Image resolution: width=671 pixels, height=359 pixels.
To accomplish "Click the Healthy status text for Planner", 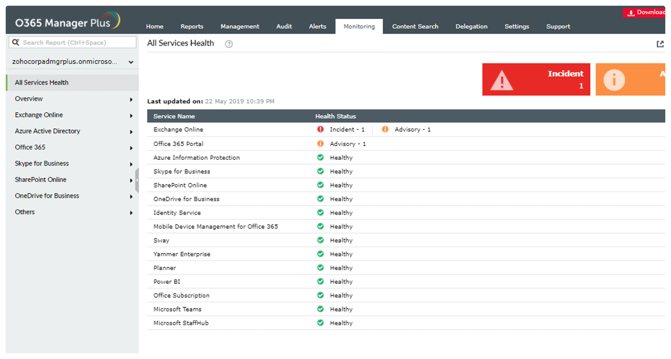I will pos(341,268).
